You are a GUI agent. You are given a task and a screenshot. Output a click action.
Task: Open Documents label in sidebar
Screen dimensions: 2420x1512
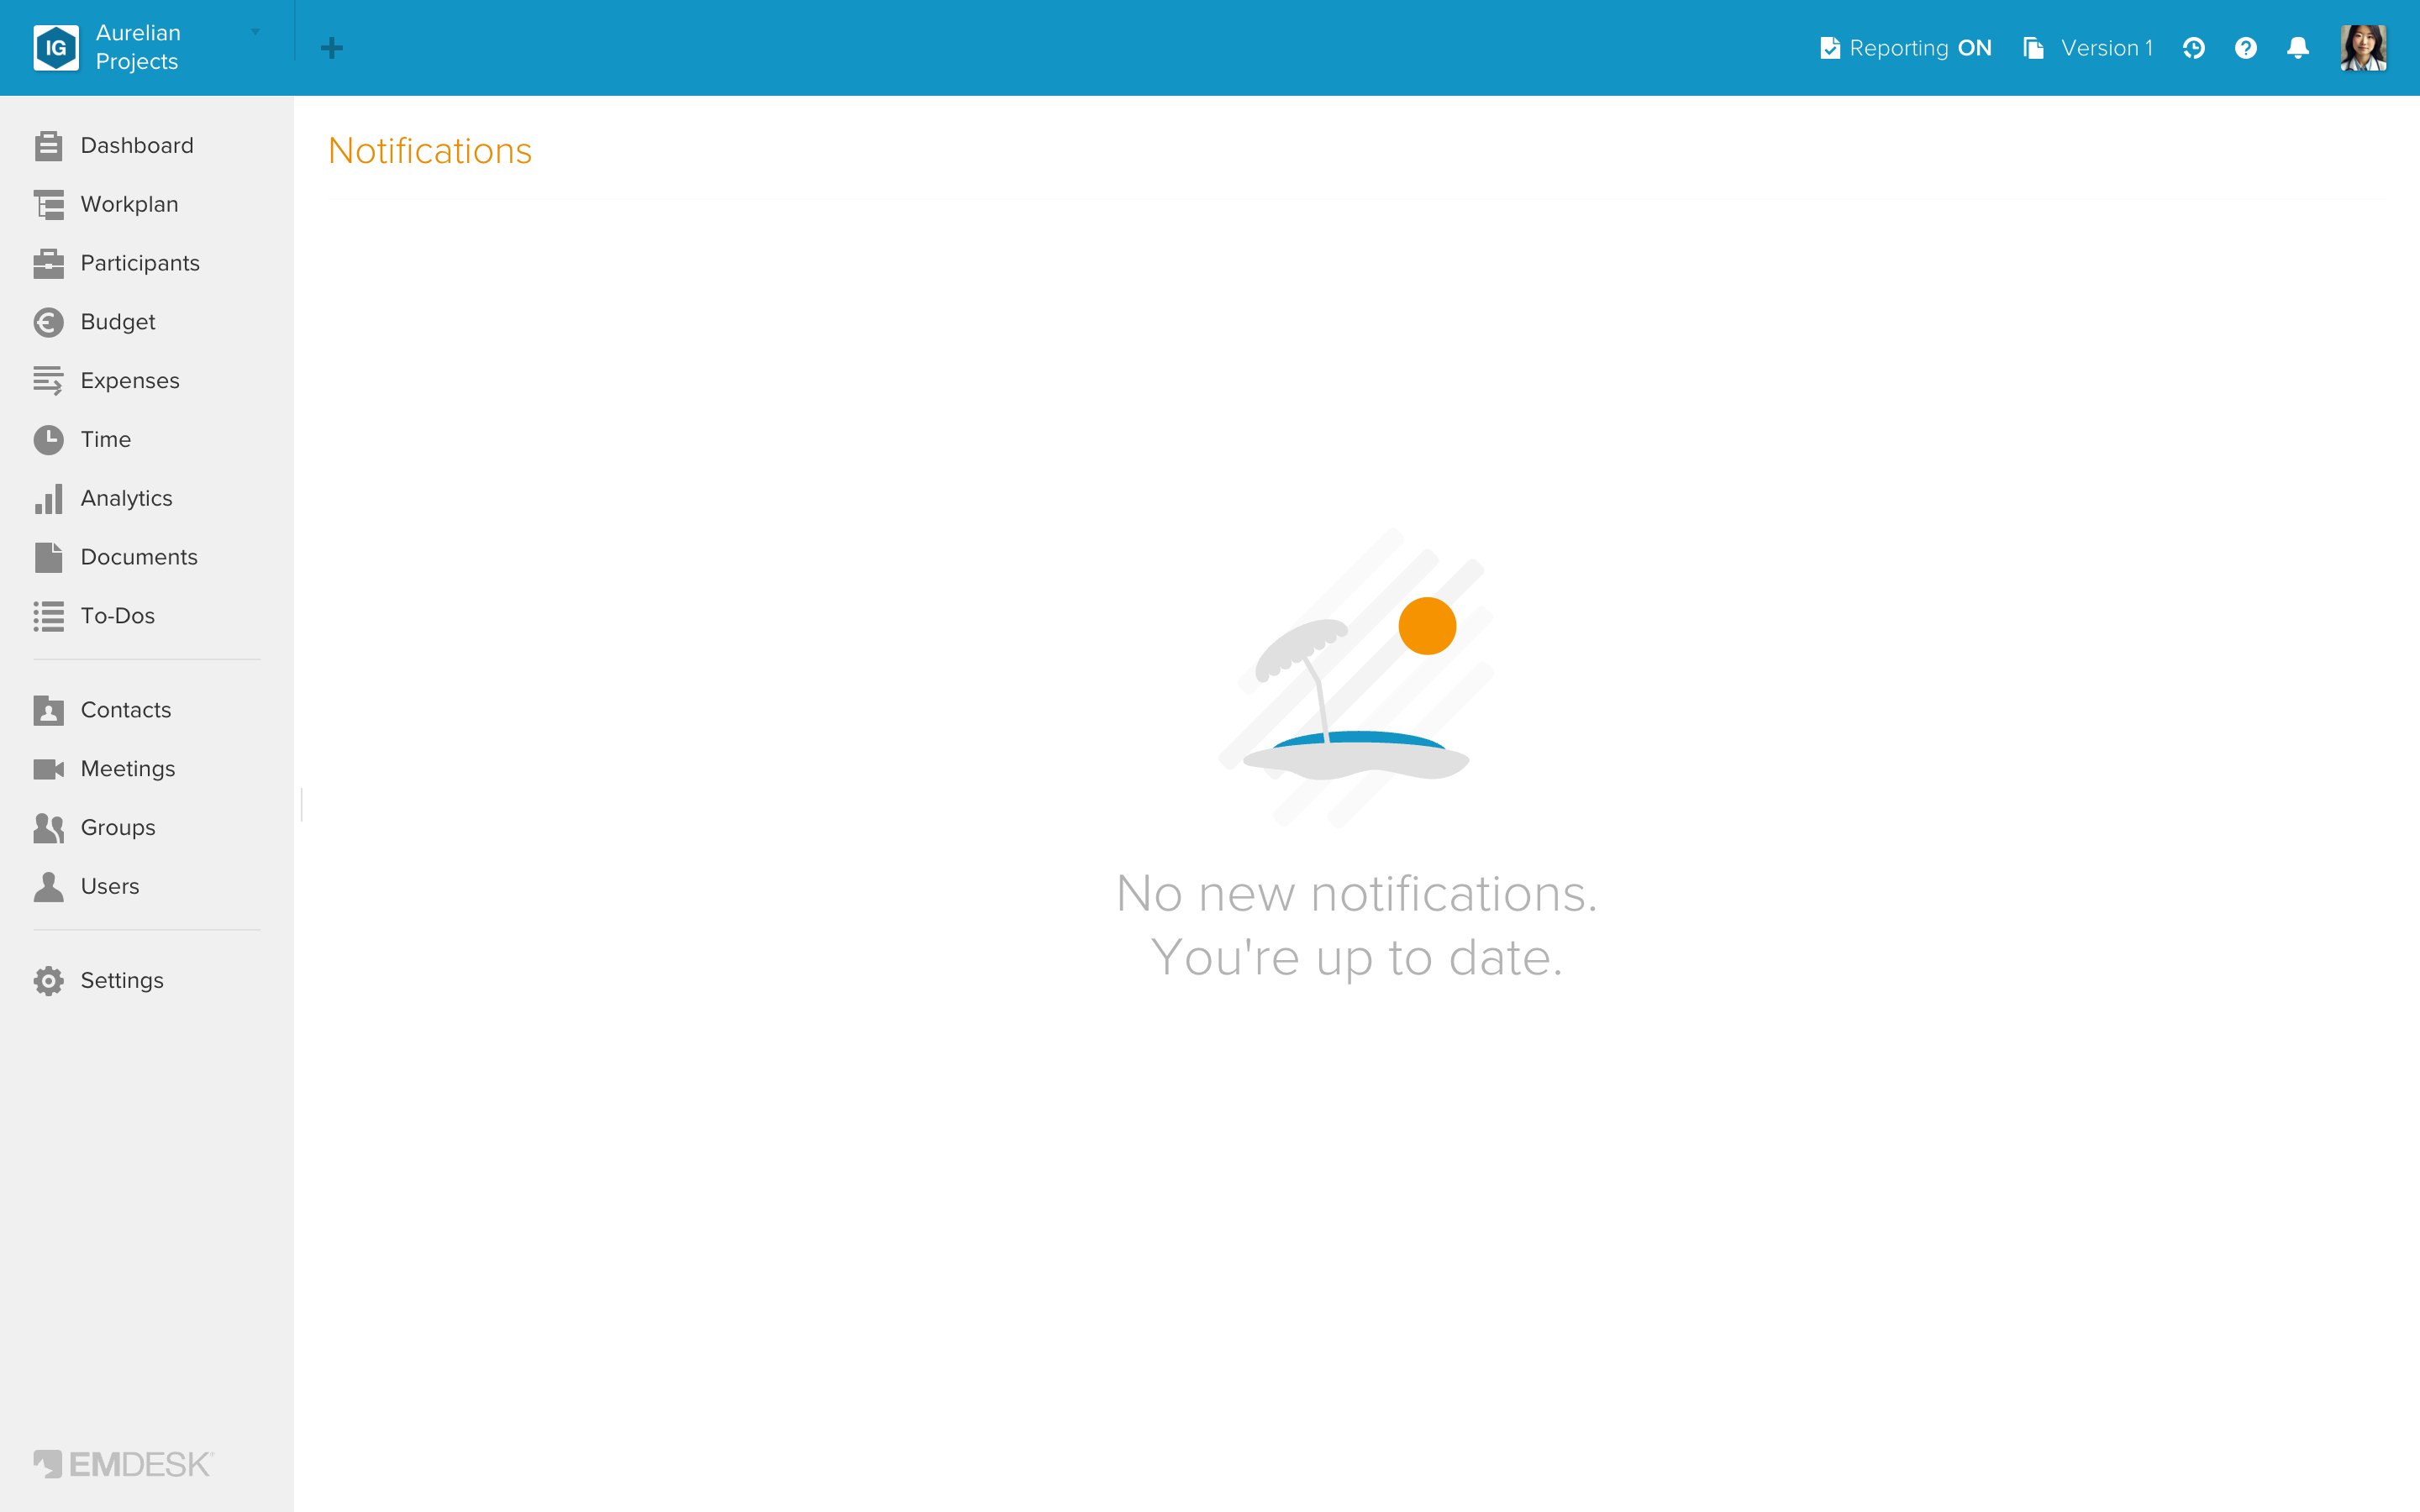(139, 557)
